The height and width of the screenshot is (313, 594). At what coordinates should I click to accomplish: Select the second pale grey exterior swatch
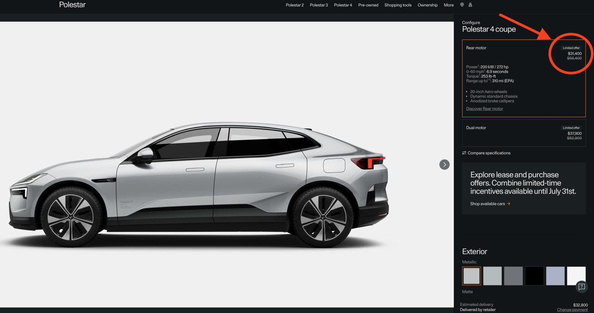click(x=493, y=276)
